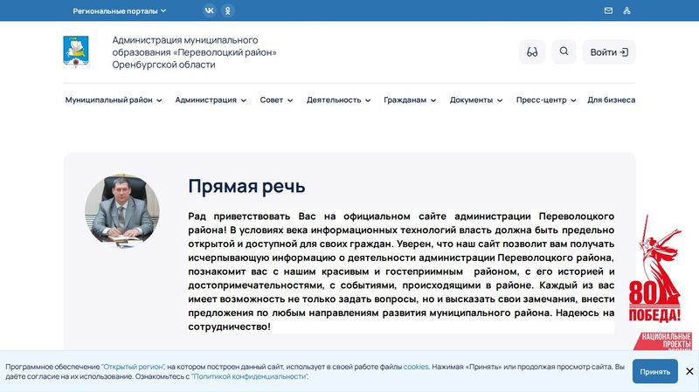
Task: Select the Пресс-центр menu
Action: click(x=546, y=100)
